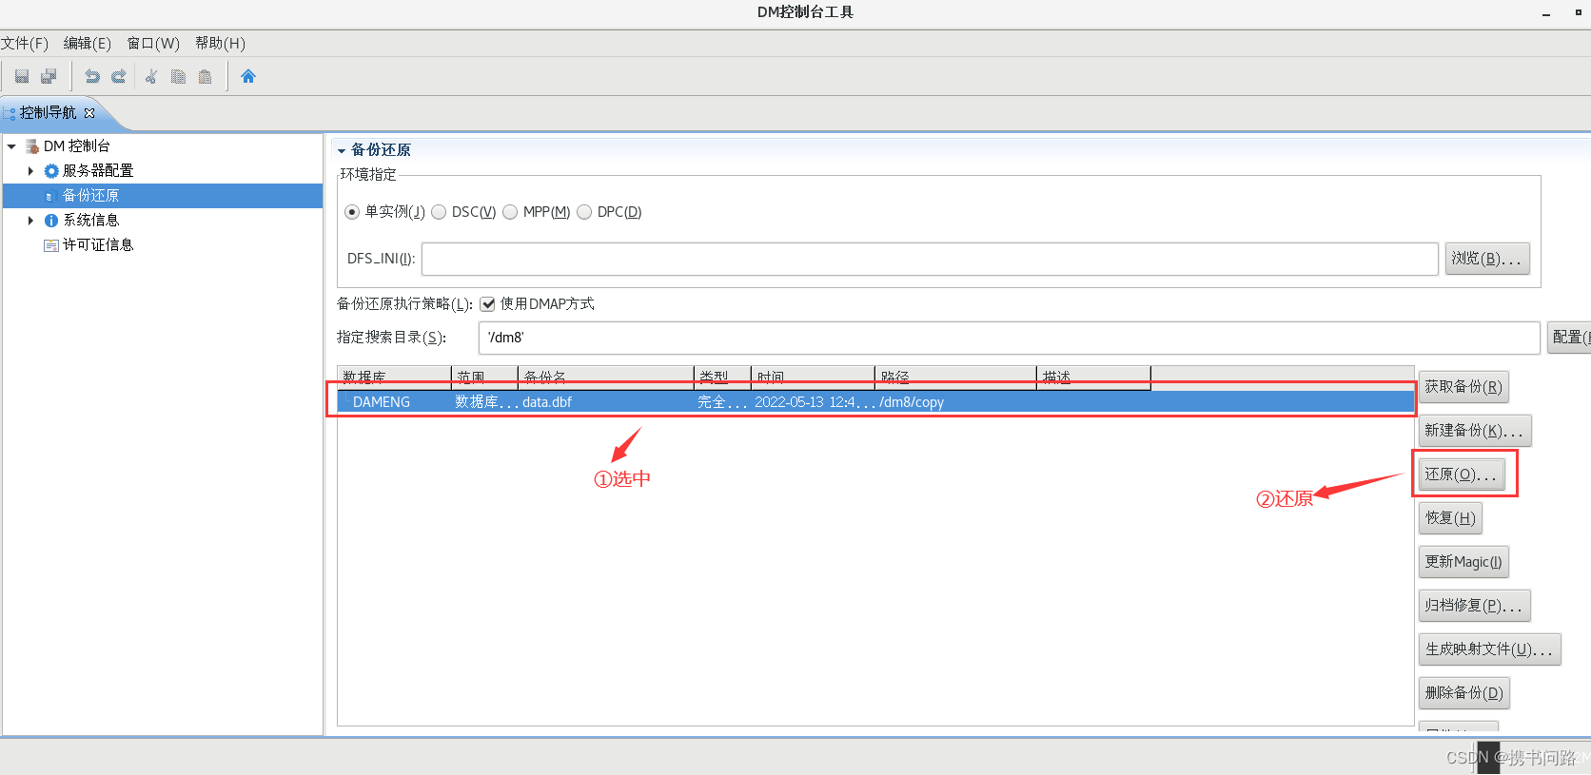
Task: Click the 范围 column header
Action: point(484,378)
